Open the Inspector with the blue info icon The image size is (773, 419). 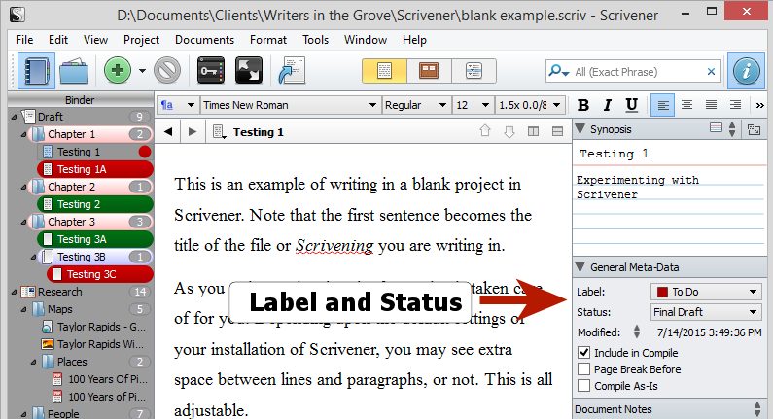(x=746, y=71)
